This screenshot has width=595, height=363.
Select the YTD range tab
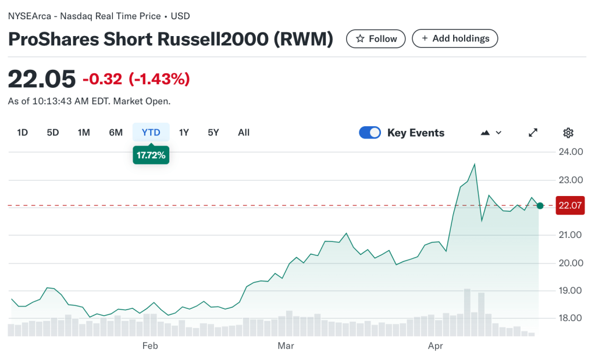pos(151,133)
